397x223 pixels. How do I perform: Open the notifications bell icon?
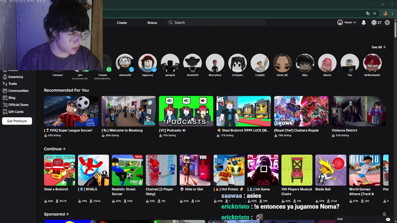[x=364, y=23]
